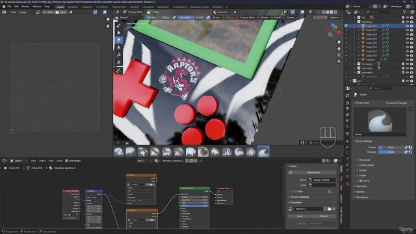The width and height of the screenshot is (416, 234).
Task: Toggle the Cursor checkbox in Brush Settings
Action: point(360,181)
